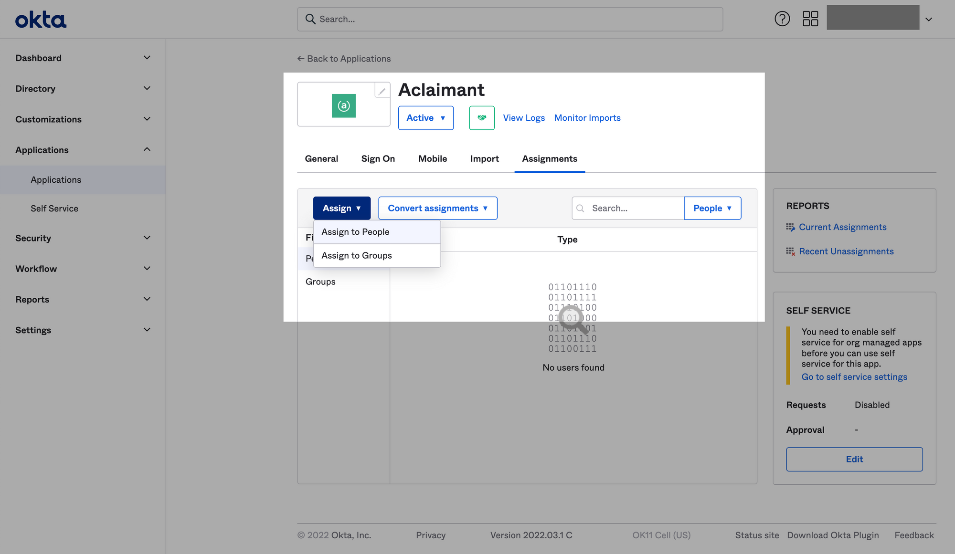Screen dimensions: 955x554
Task: Open the Current Assignments report
Action: click(x=842, y=227)
